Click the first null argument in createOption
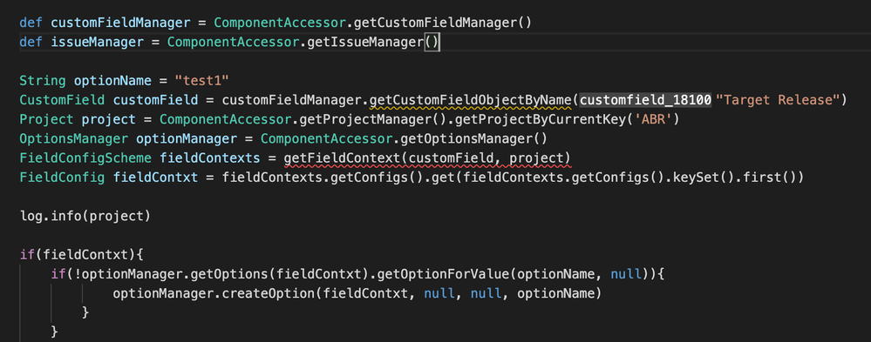 coord(439,294)
